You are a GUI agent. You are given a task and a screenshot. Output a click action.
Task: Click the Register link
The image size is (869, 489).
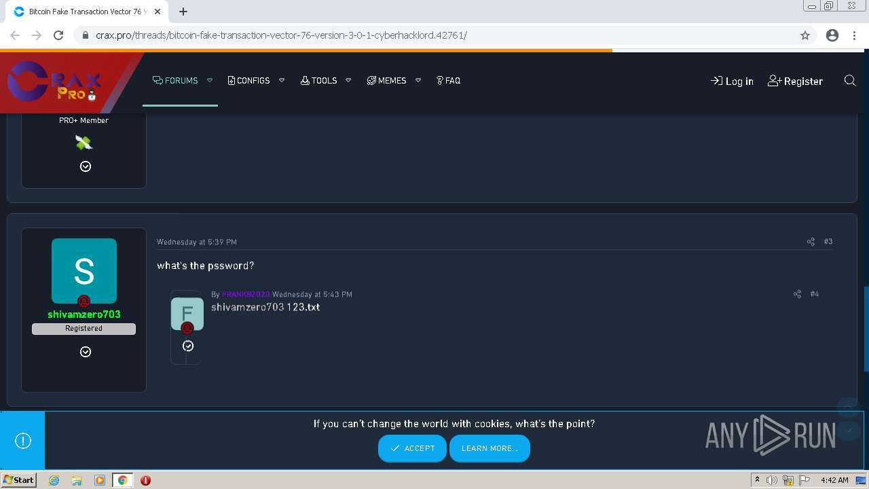point(795,81)
